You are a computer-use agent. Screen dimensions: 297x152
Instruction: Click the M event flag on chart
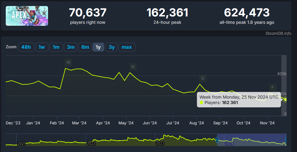tap(68, 62)
